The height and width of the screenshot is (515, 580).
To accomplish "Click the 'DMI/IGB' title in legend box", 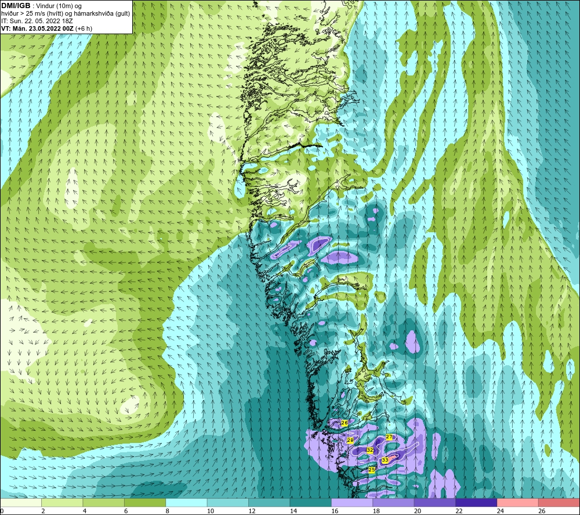I will pos(16,6).
